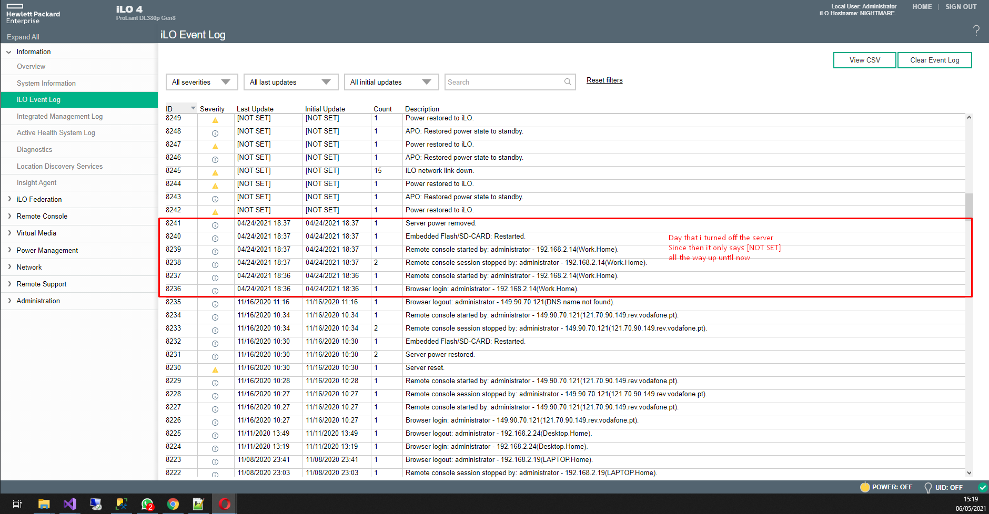This screenshot has width=989, height=514.
Task: Open File Explorer from the taskbar
Action: point(44,504)
